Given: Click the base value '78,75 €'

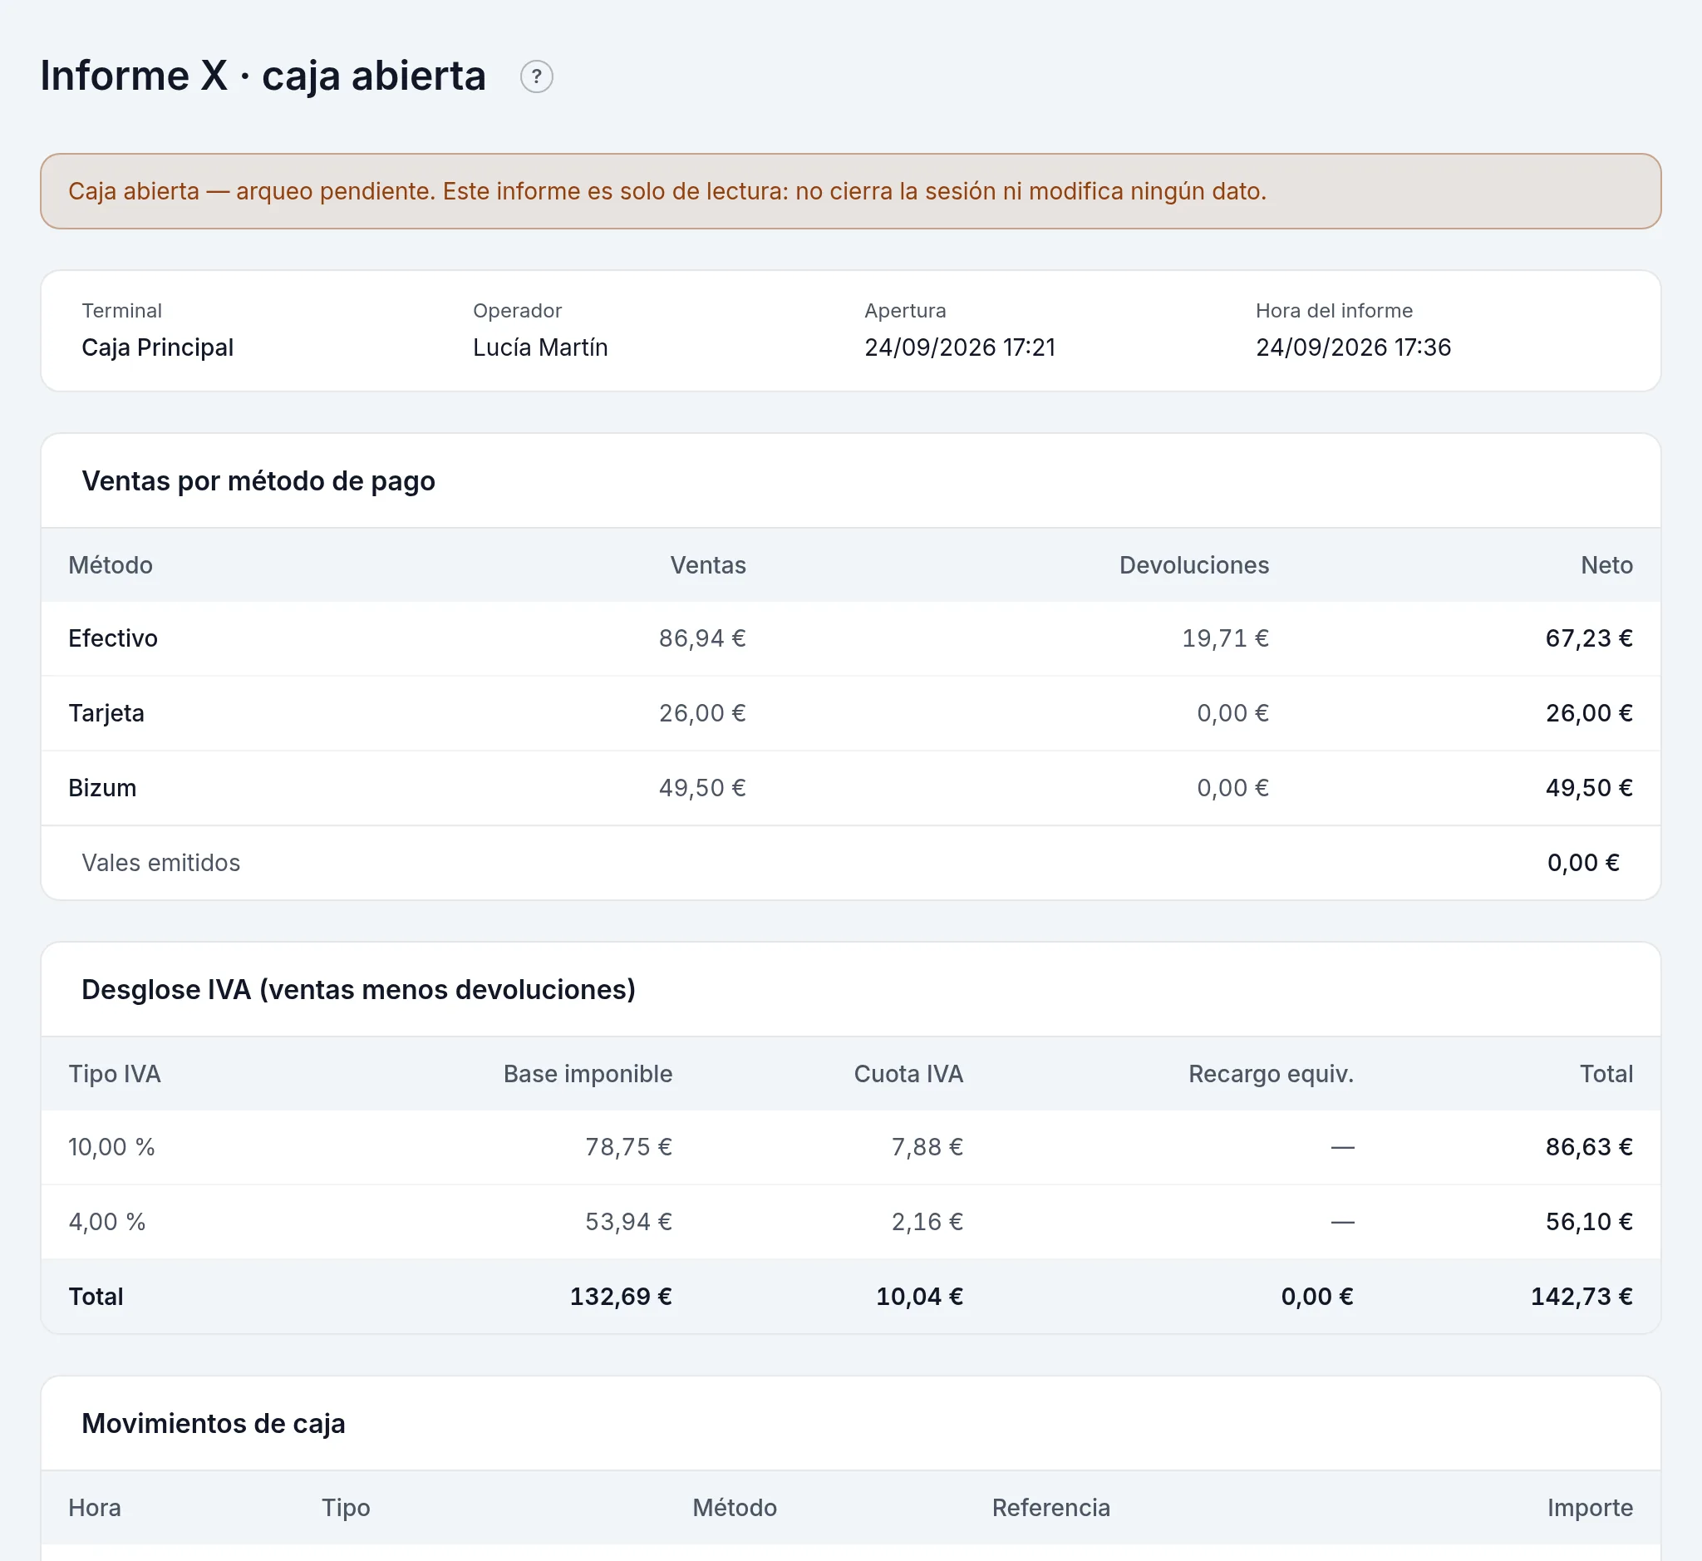Looking at the screenshot, I should pyautogui.click(x=628, y=1147).
